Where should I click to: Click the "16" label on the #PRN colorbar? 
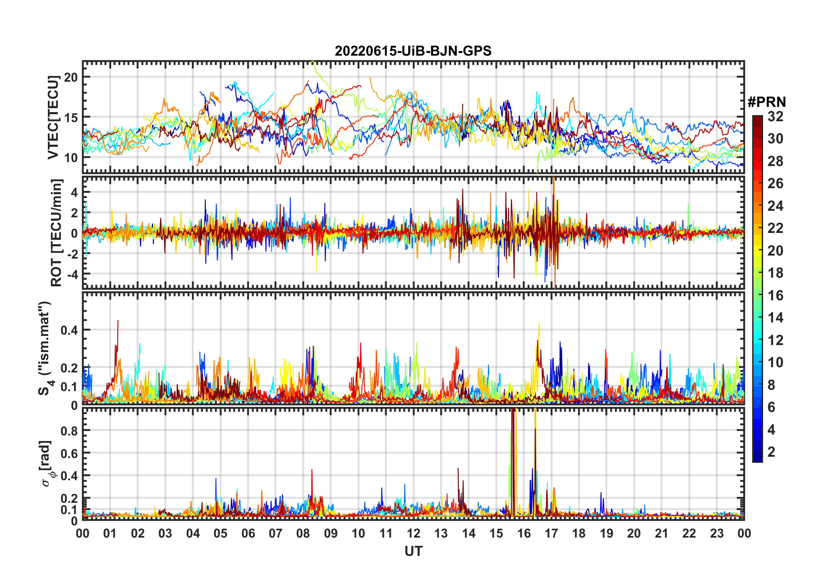tap(775, 296)
